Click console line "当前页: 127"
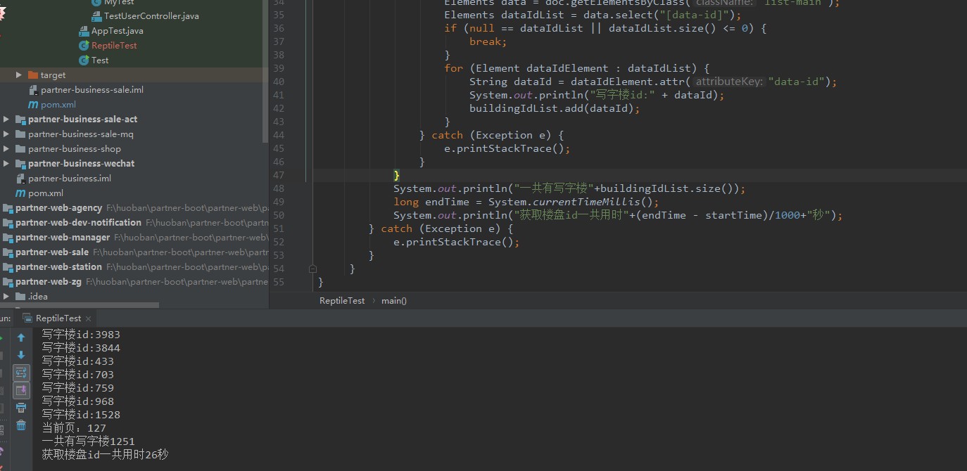The image size is (967, 471). [74, 428]
